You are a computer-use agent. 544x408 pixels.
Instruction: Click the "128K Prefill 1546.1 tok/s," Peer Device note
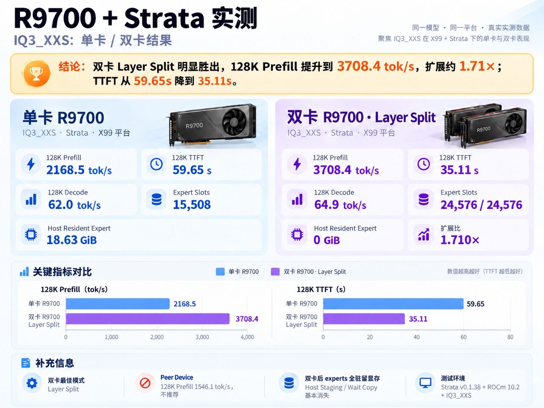tap(197, 387)
